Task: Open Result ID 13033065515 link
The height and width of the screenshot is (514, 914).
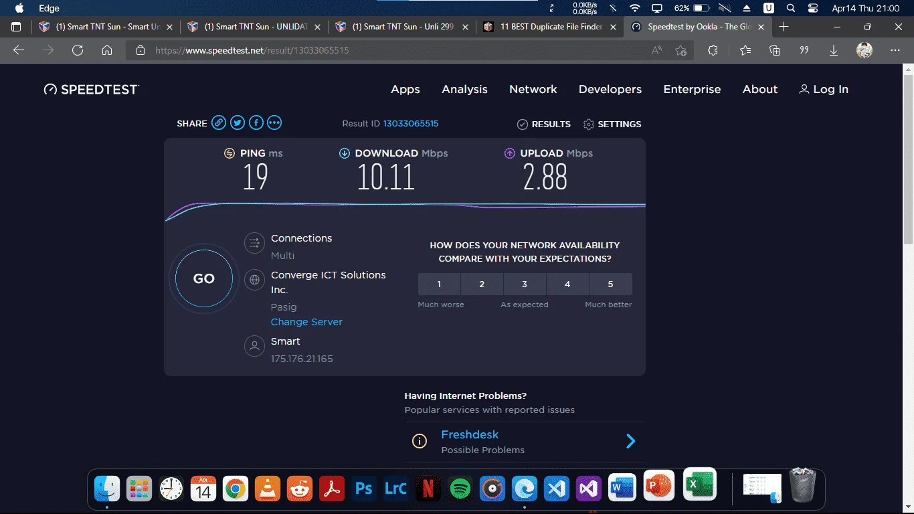Action: pos(411,124)
